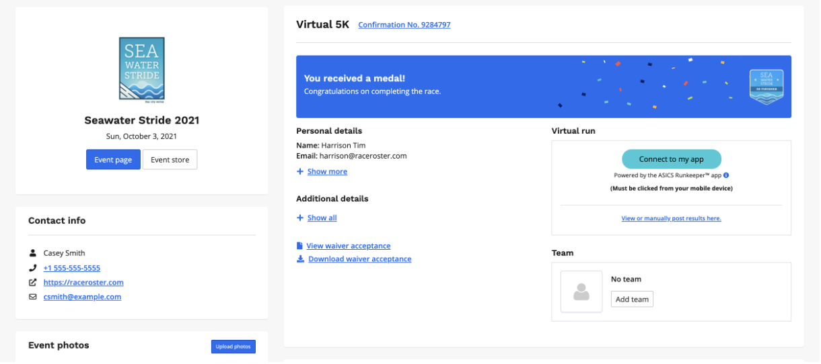Click the info icon next to ASICS Runkeeper
Image resolution: width=821 pixels, height=364 pixels.
[726, 175]
